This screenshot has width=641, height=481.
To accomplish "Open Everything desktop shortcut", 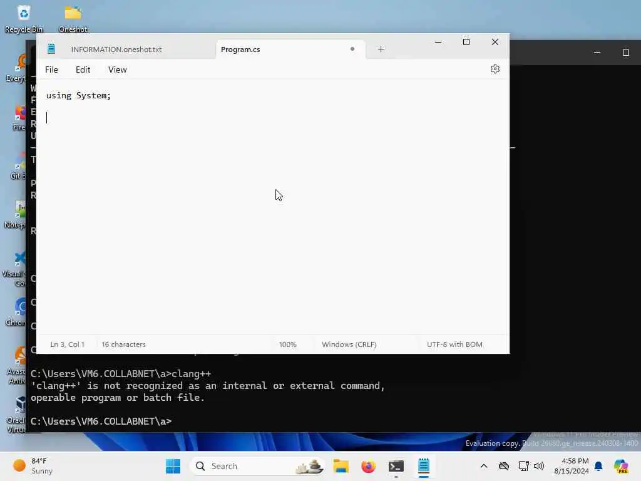I will pos(16,69).
